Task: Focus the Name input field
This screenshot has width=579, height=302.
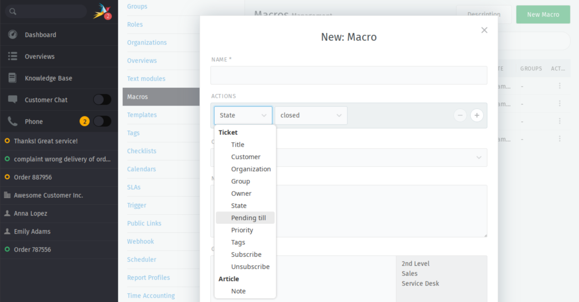Action: click(349, 75)
